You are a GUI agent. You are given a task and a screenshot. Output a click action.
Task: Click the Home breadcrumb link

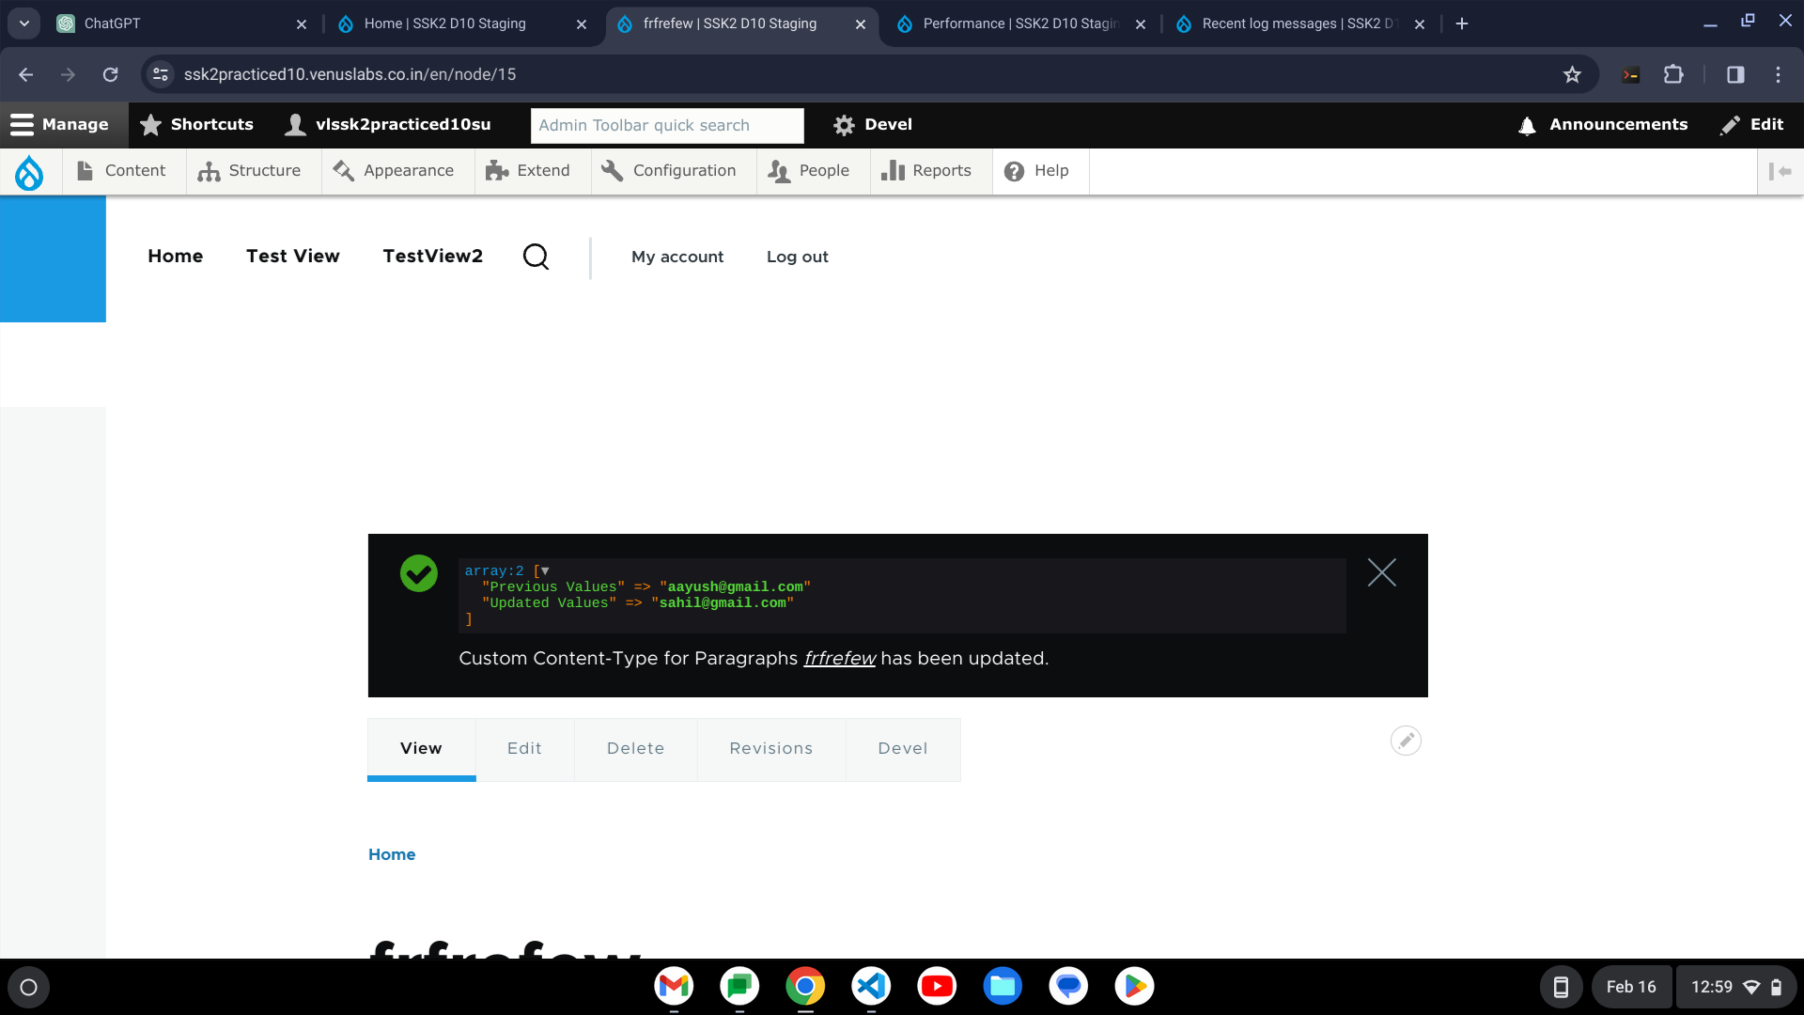click(392, 854)
